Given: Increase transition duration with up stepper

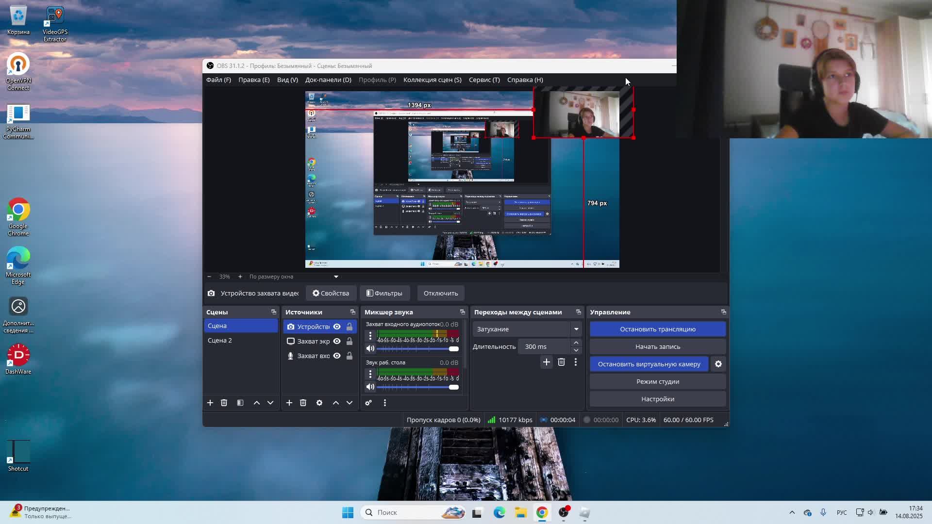Looking at the screenshot, I should 576,343.
